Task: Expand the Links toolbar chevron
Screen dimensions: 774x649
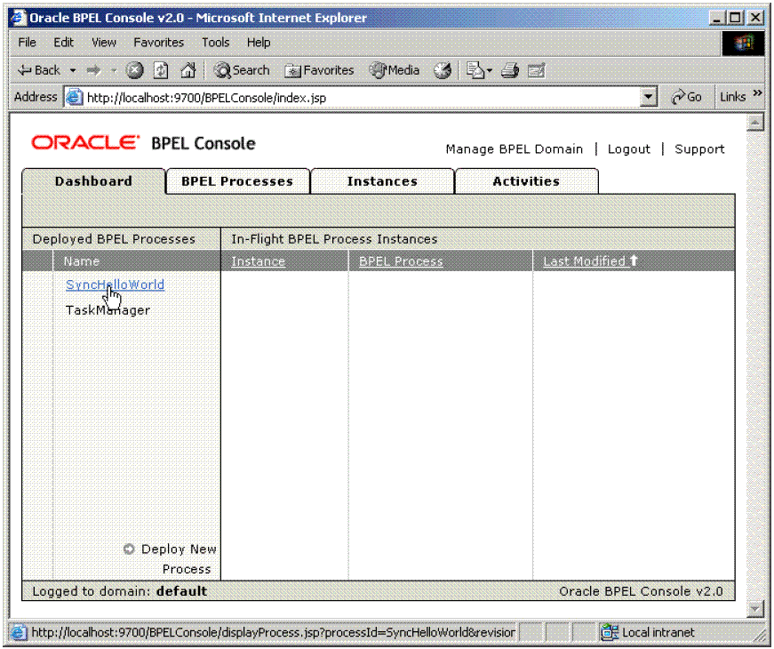Action: coord(758,94)
